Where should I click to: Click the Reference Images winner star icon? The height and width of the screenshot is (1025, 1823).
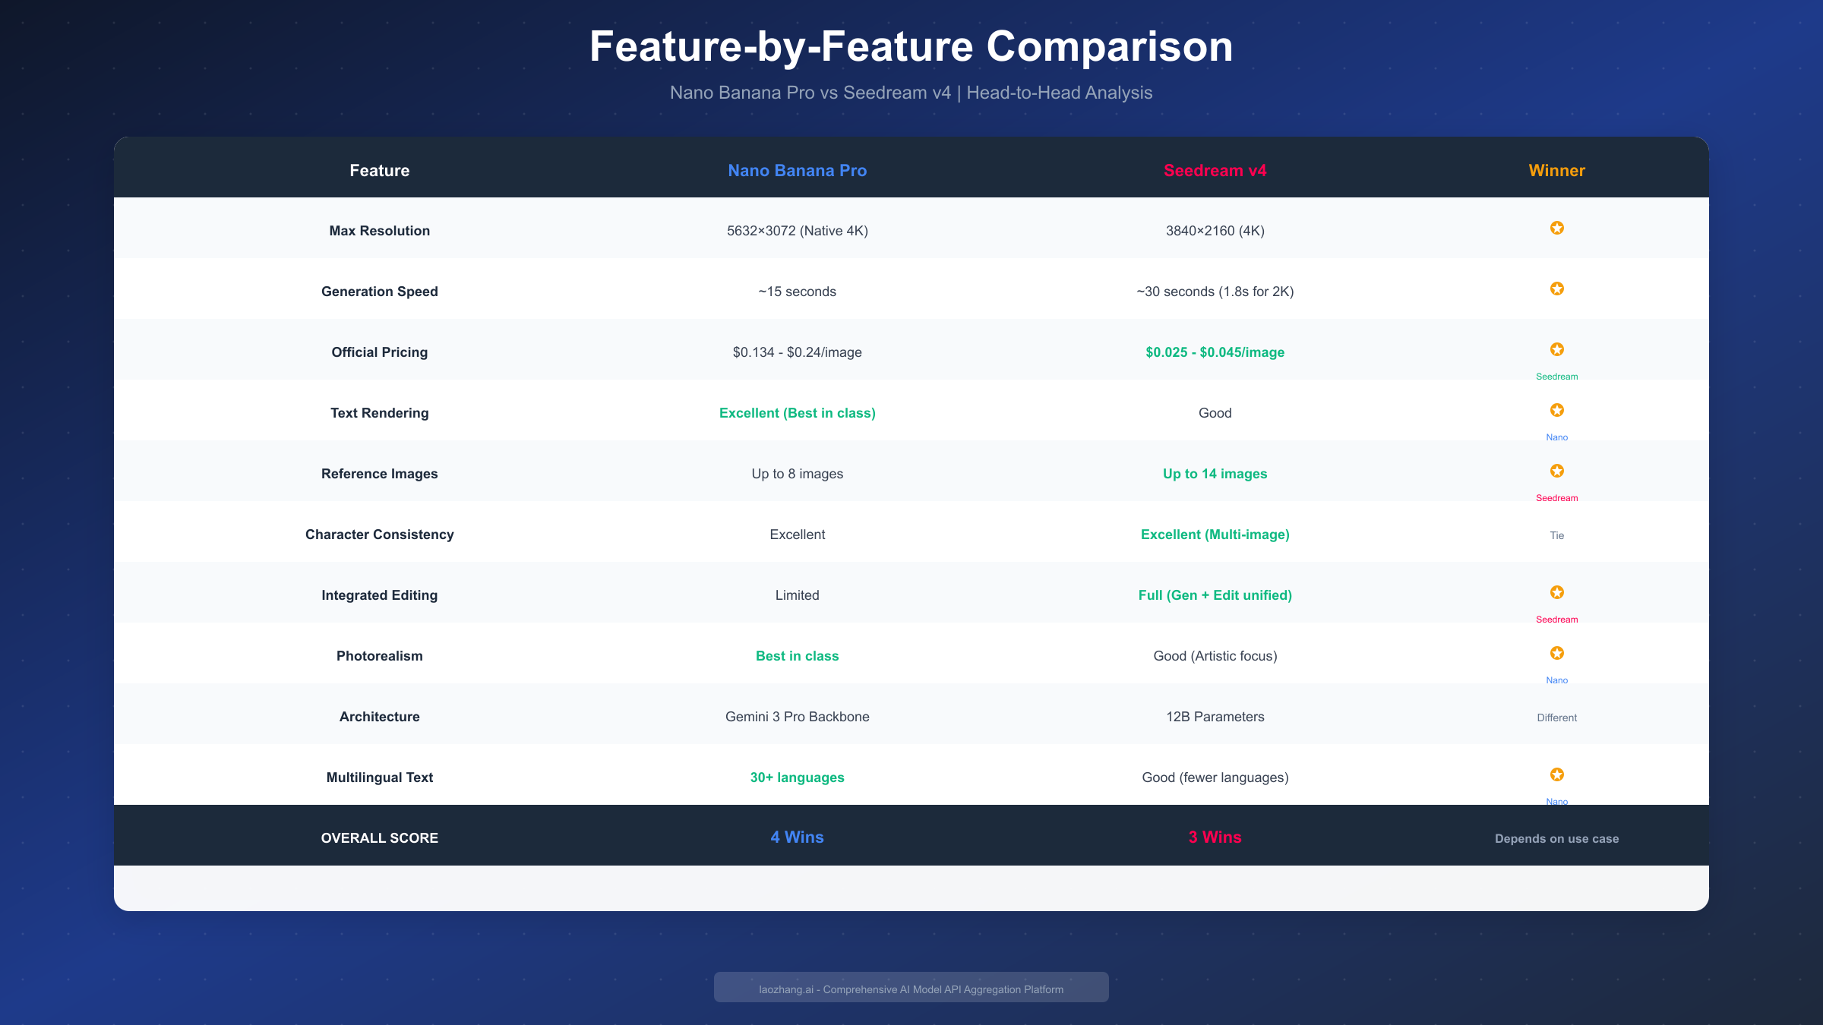pyautogui.click(x=1556, y=471)
